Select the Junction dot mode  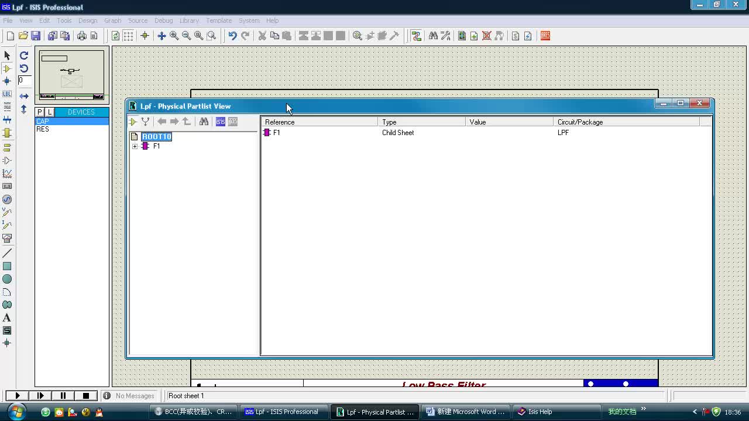[7, 81]
